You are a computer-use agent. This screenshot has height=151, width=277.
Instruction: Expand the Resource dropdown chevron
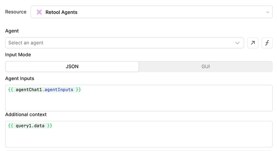(268, 12)
